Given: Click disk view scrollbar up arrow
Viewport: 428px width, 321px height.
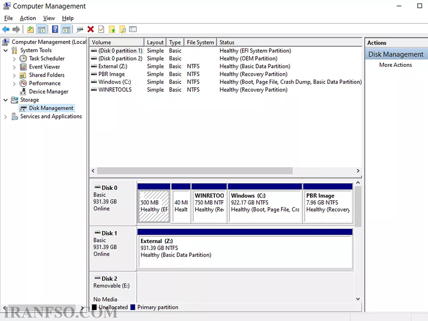Looking at the screenshot, I should (358, 182).
